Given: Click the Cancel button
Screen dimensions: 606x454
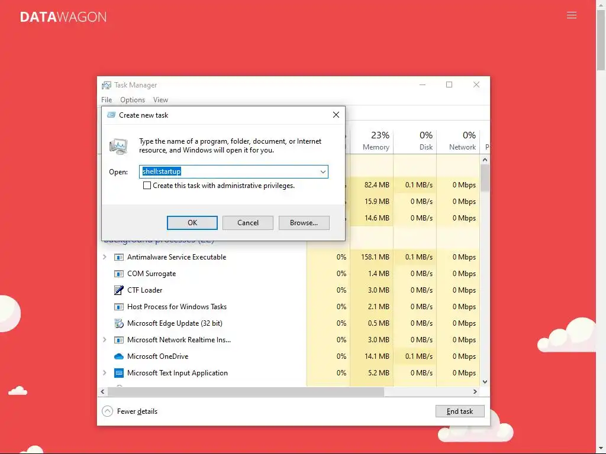Looking at the screenshot, I should (x=248, y=223).
